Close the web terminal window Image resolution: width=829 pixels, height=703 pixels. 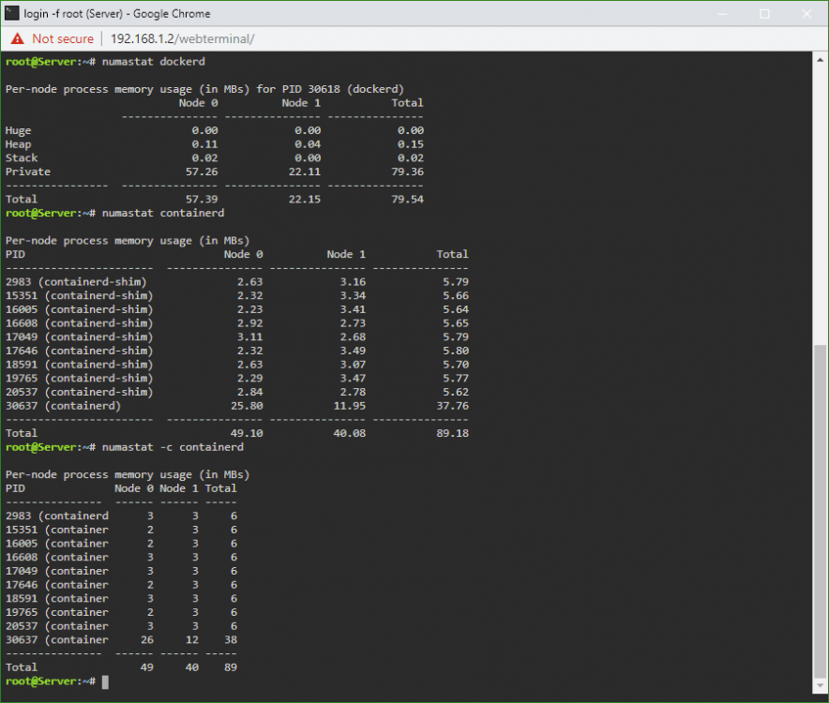pyautogui.click(x=806, y=14)
